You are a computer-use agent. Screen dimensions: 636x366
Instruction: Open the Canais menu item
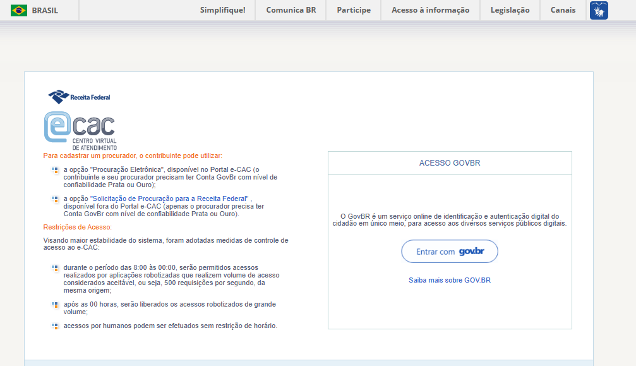coord(563,10)
